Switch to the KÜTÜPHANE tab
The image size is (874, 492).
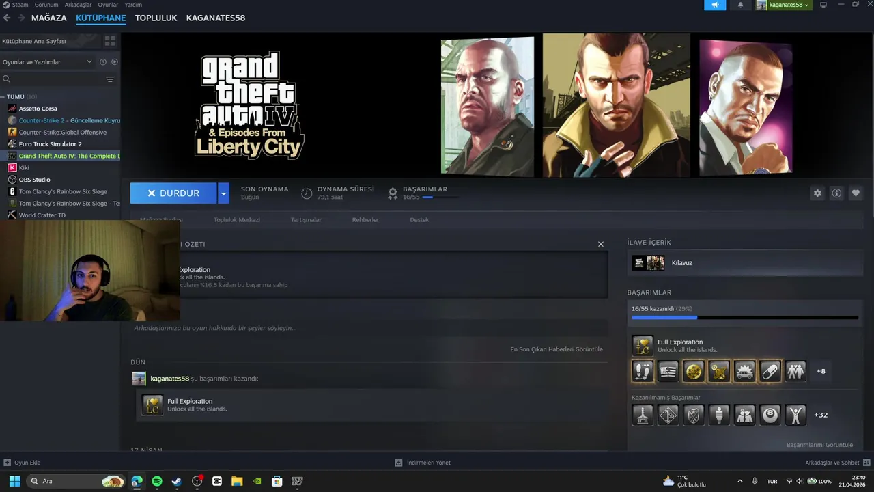click(x=101, y=18)
